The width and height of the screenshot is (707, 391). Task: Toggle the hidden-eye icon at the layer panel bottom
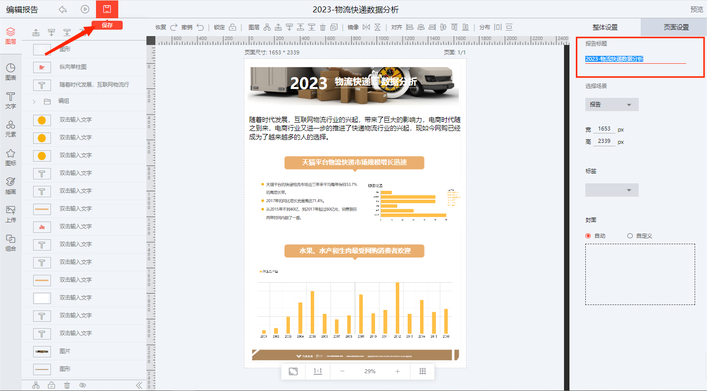[x=83, y=386]
